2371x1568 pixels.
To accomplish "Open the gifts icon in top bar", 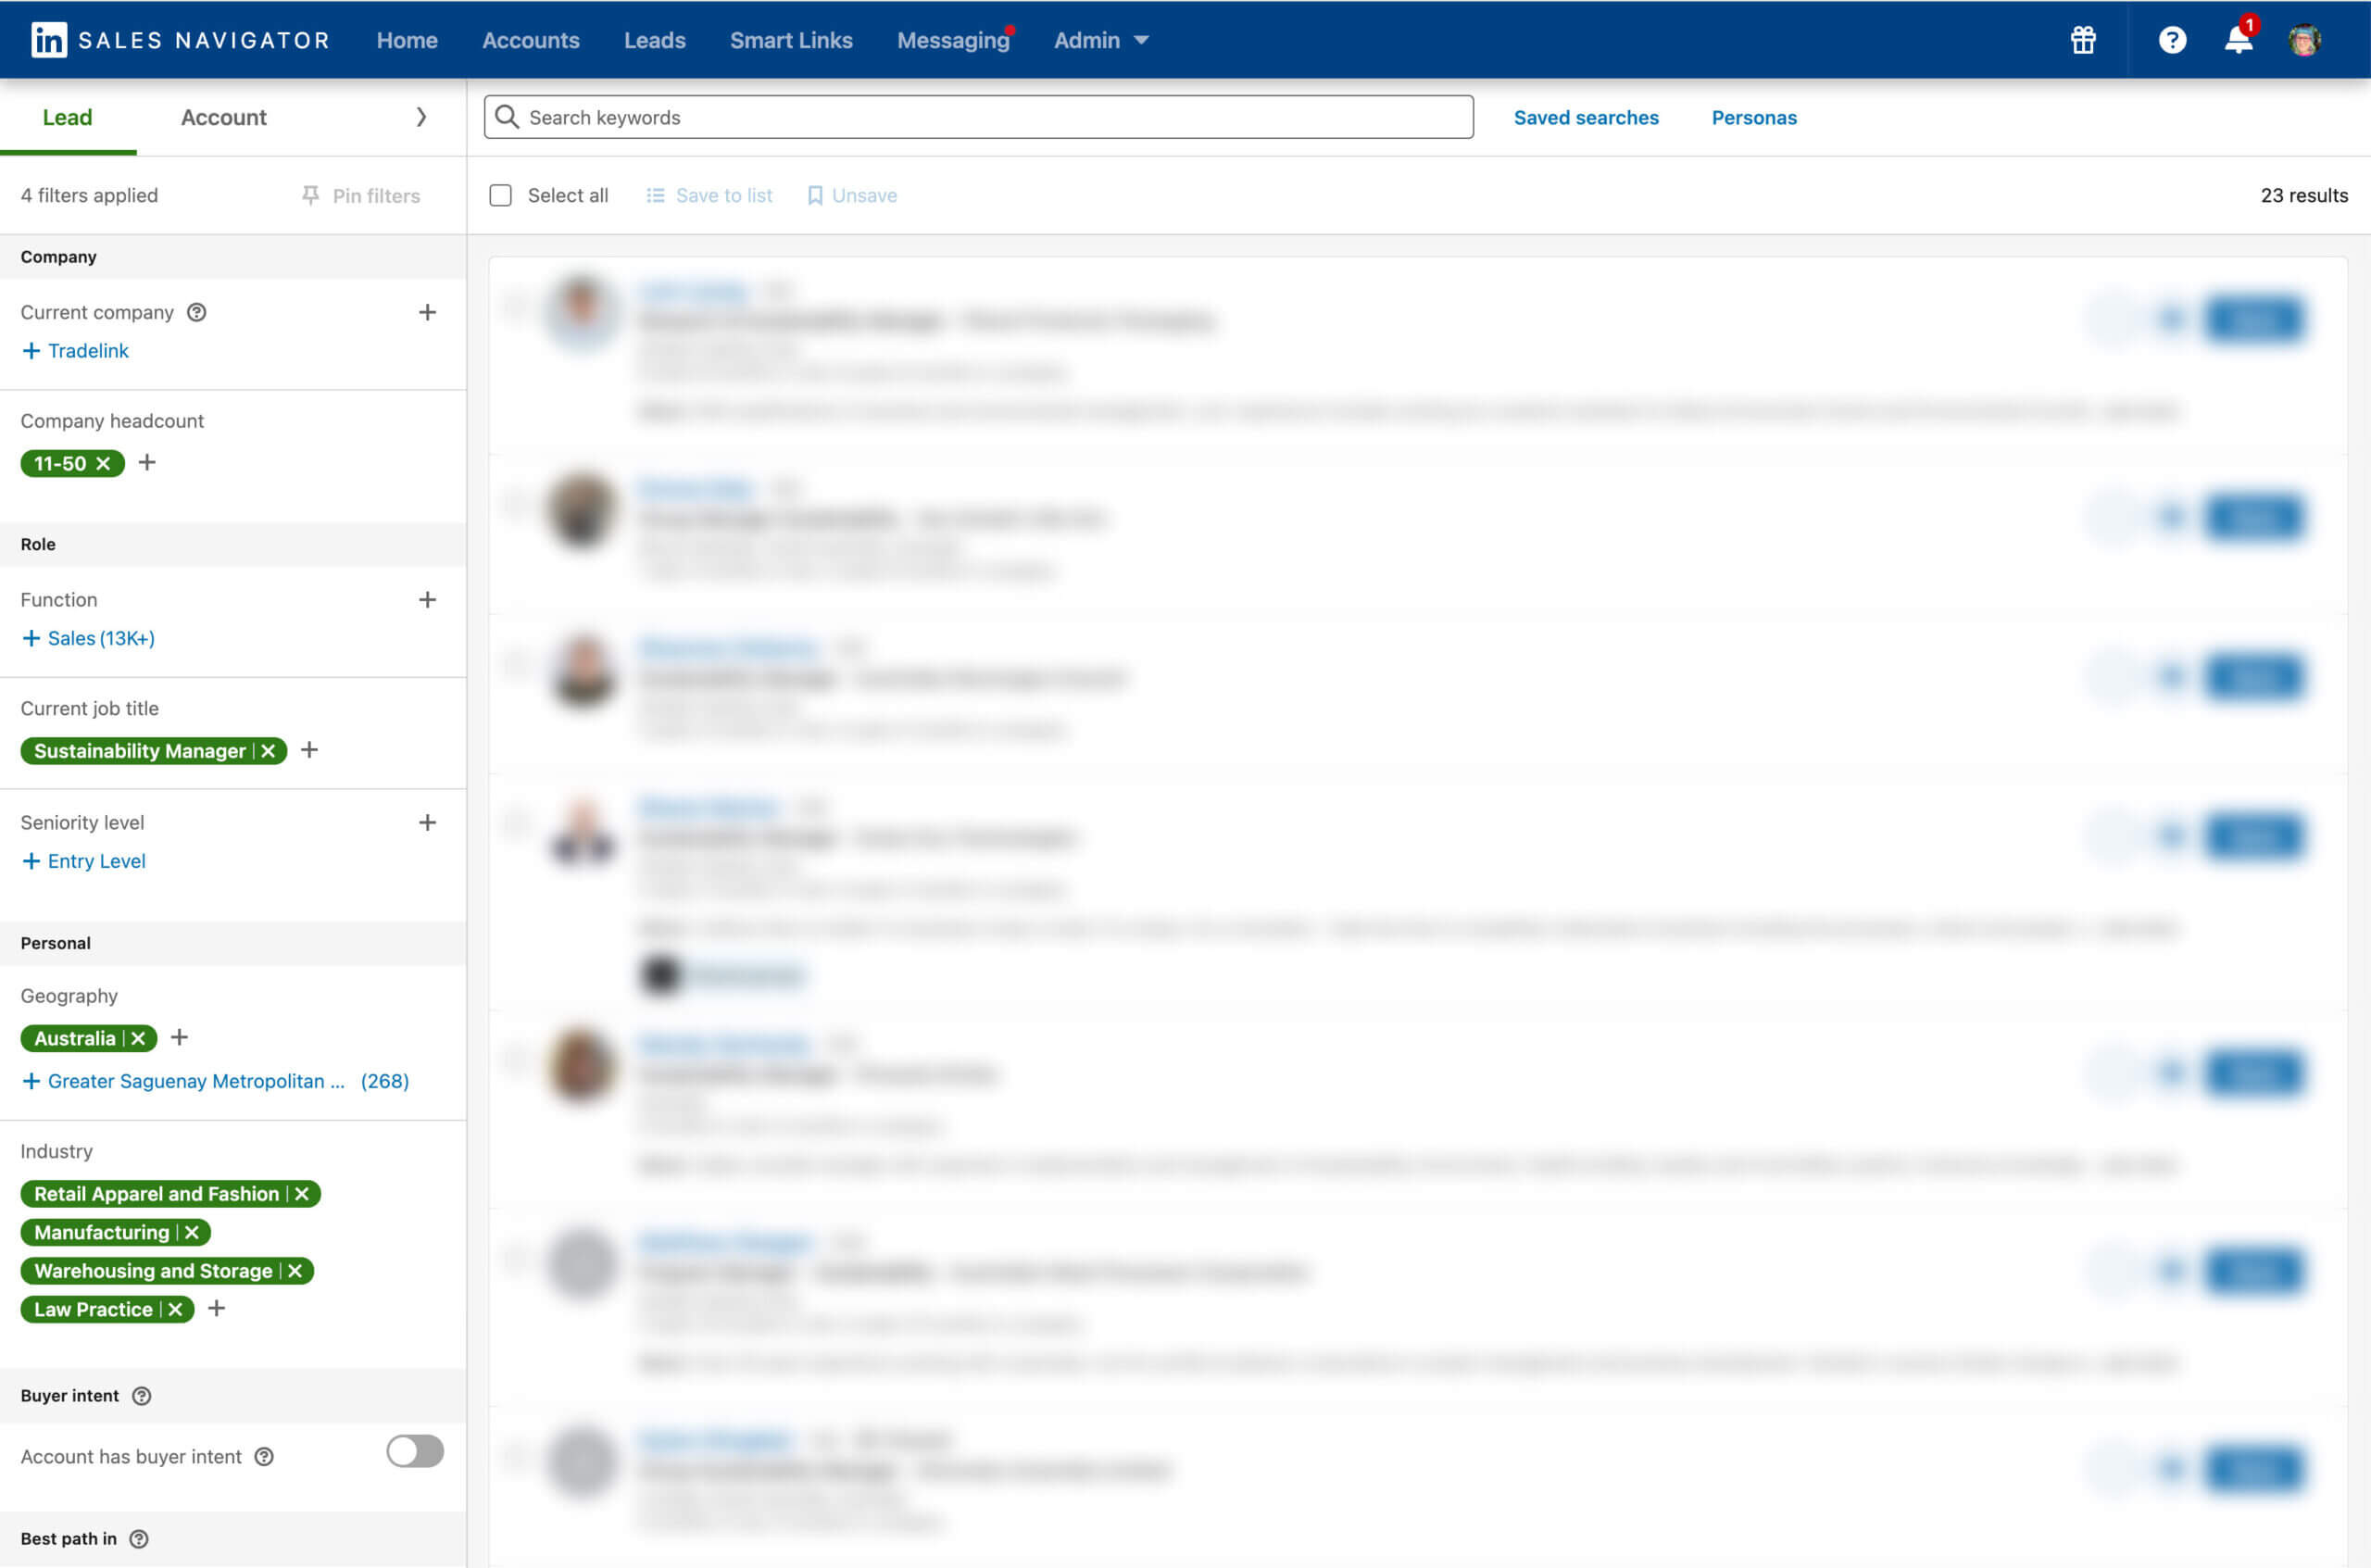I will (x=2083, y=40).
